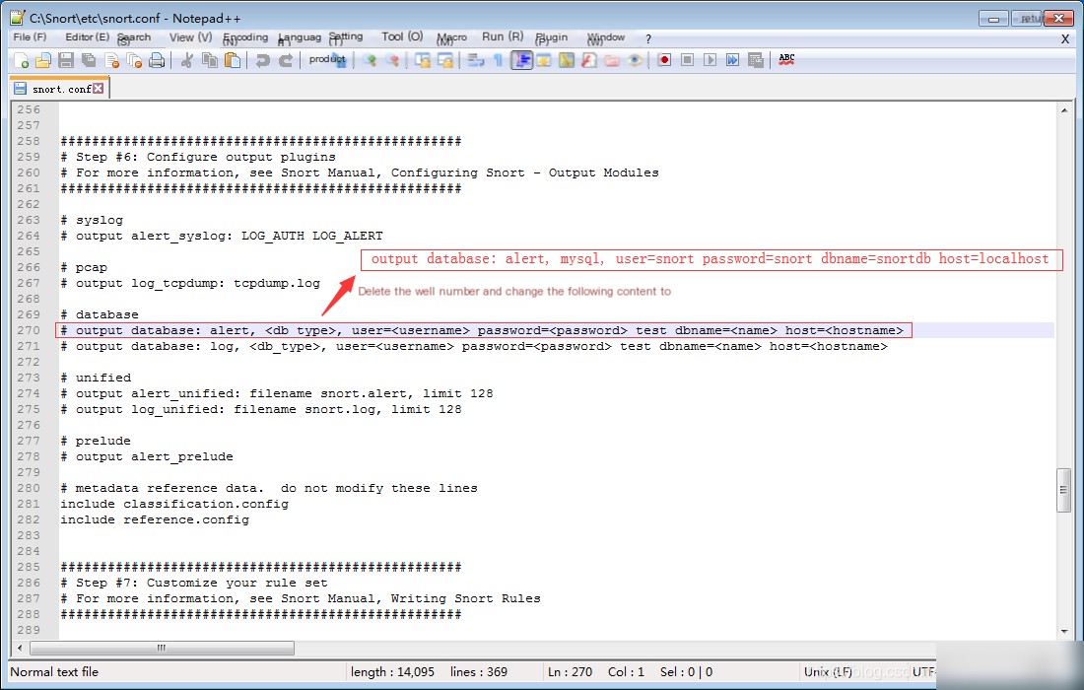Open the Search menu
The height and width of the screenshot is (690, 1084).
(133, 38)
